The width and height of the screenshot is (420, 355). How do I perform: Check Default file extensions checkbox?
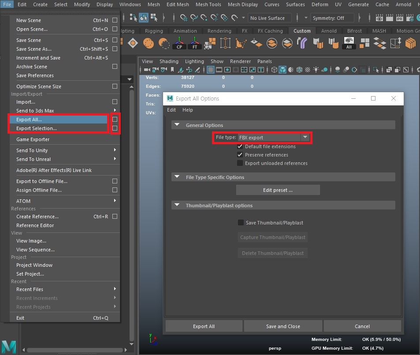click(x=240, y=146)
